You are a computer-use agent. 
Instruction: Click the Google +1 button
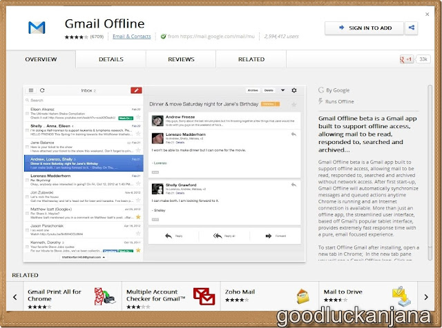pos(406,59)
